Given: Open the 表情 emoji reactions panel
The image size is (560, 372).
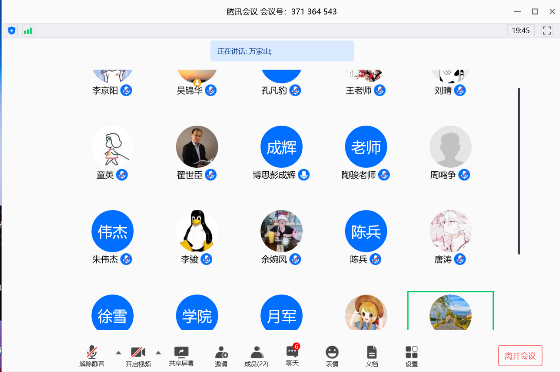Looking at the screenshot, I should (332, 356).
